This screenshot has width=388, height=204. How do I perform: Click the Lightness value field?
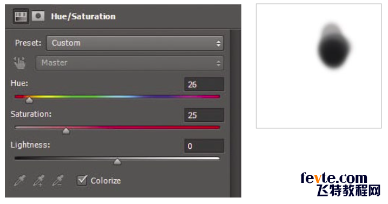tap(204, 146)
